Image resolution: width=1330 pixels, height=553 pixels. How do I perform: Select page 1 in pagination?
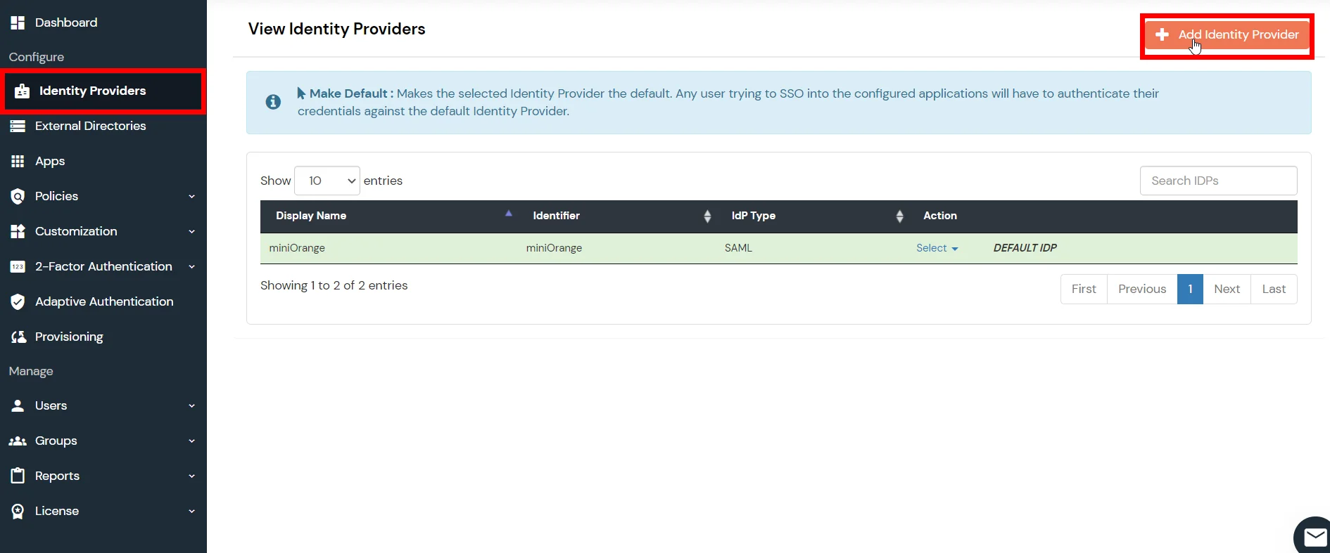[x=1190, y=289]
